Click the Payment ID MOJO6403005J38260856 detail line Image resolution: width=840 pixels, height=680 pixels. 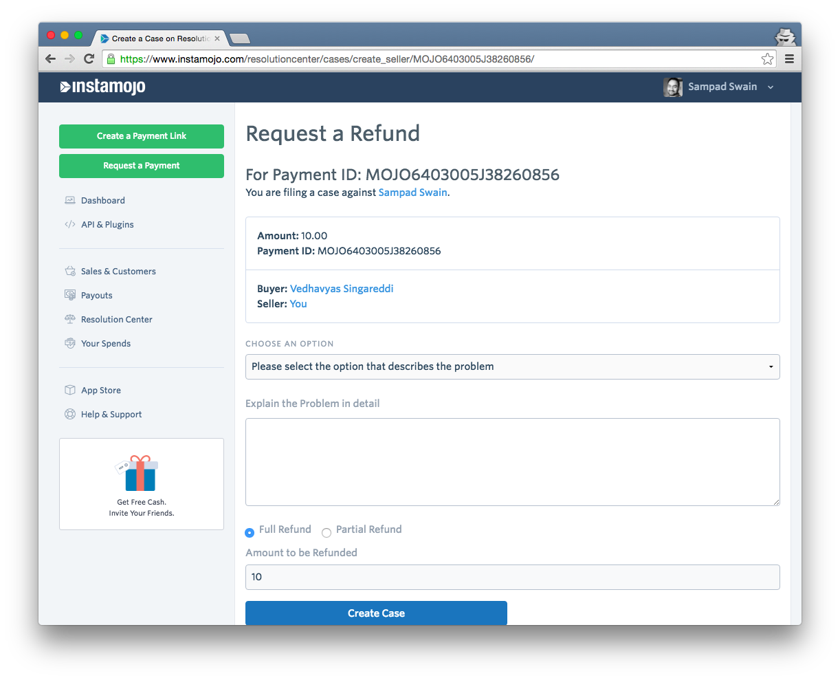point(349,251)
